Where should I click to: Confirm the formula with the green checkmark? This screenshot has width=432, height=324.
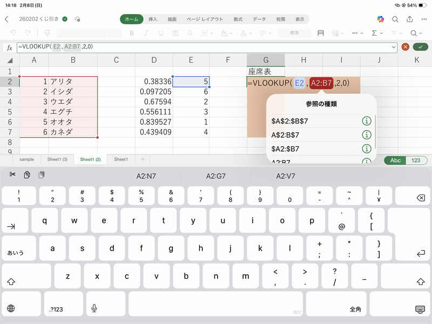click(x=419, y=47)
